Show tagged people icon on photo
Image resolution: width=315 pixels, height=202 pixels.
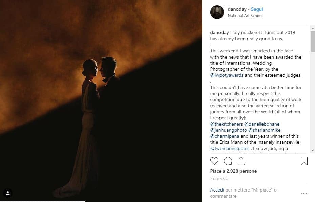[x=8, y=193]
